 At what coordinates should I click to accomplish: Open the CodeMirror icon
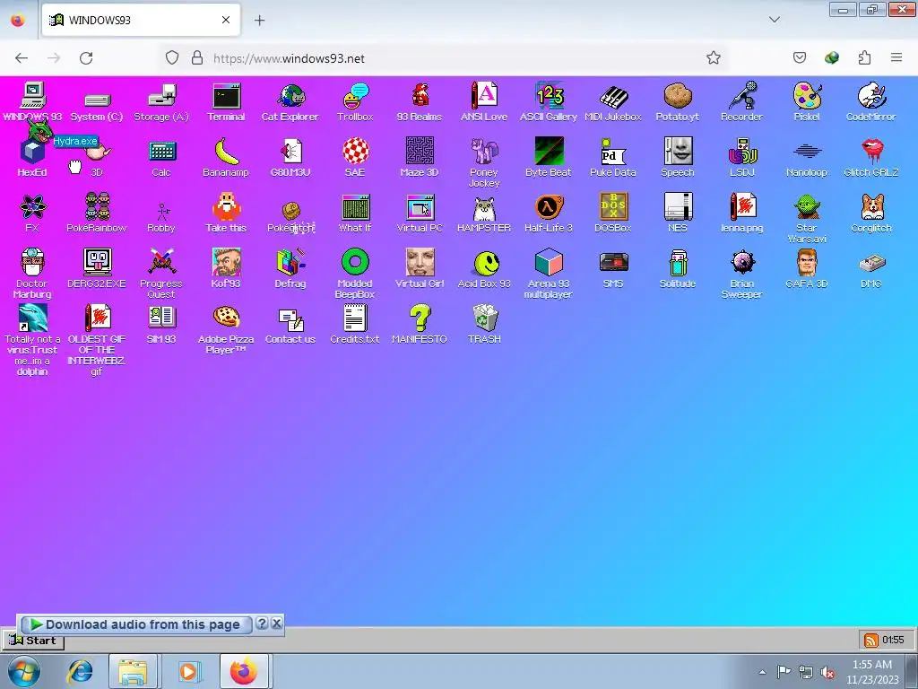point(871,96)
